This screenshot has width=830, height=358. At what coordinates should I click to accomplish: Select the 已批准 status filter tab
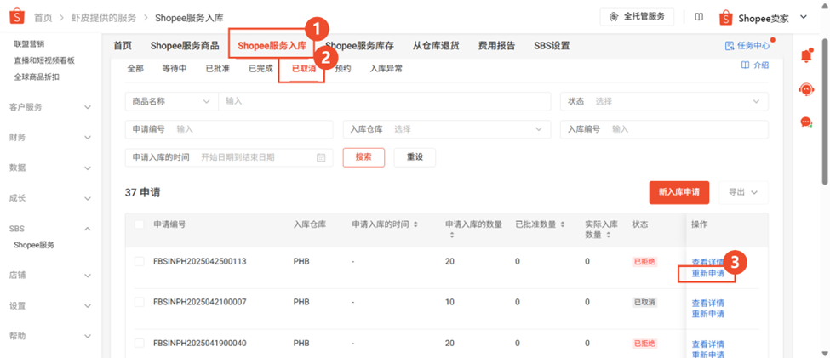point(218,69)
